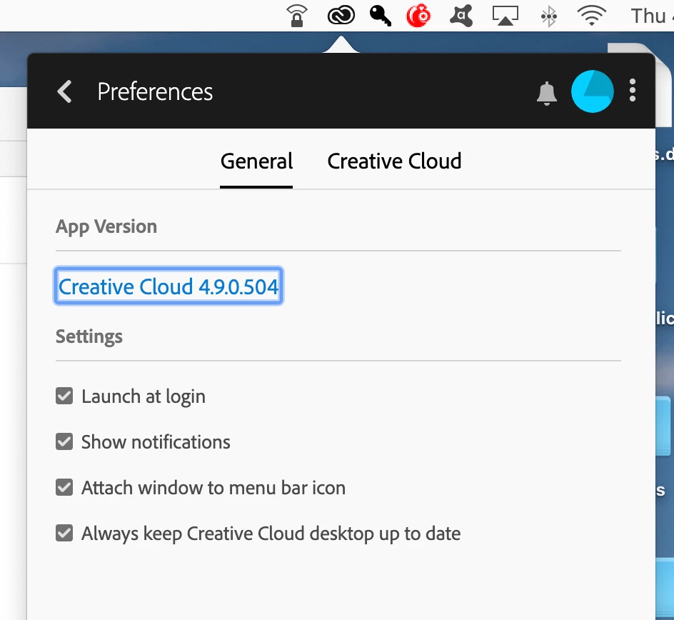
Task: Open the AirPlay display menu
Action: [x=505, y=16]
